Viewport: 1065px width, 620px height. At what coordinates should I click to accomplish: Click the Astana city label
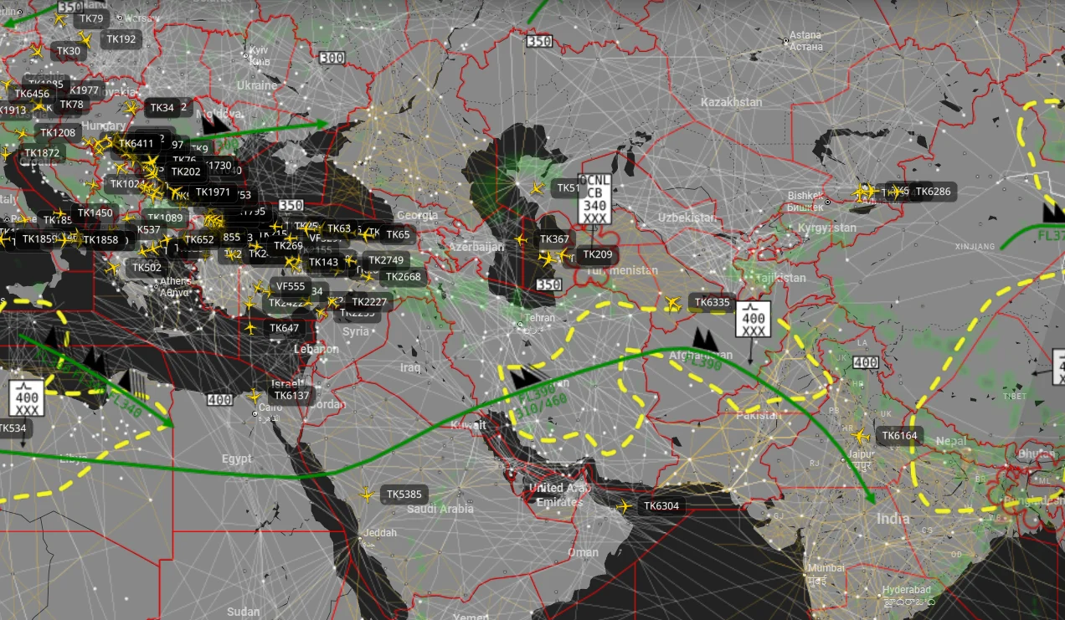tap(806, 40)
